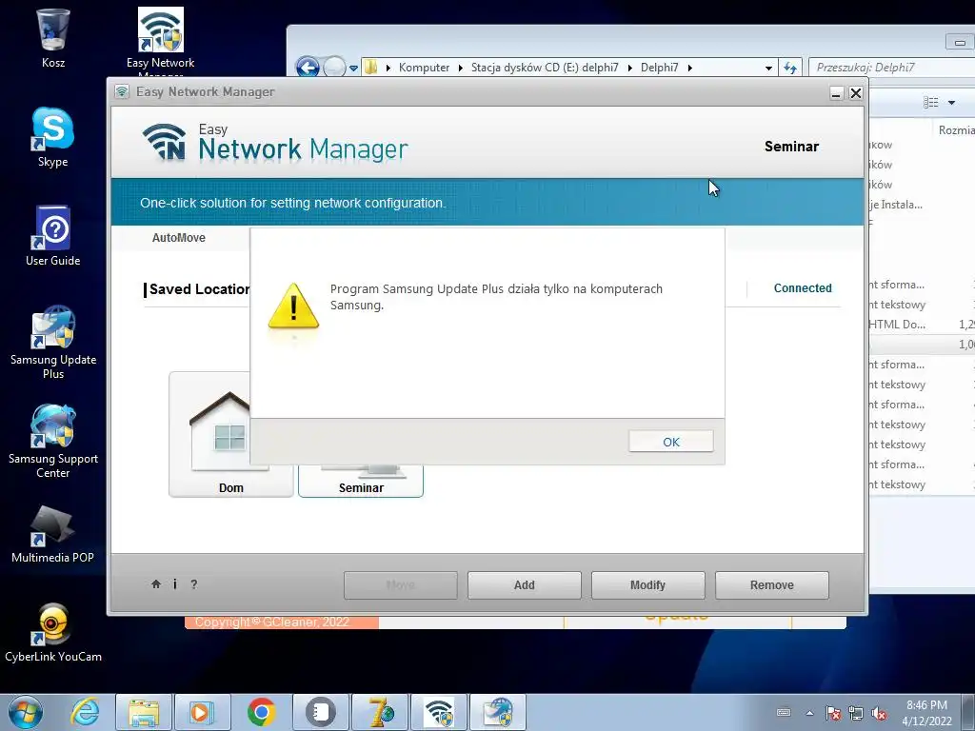Click the Action Center flag tray icon

833,713
